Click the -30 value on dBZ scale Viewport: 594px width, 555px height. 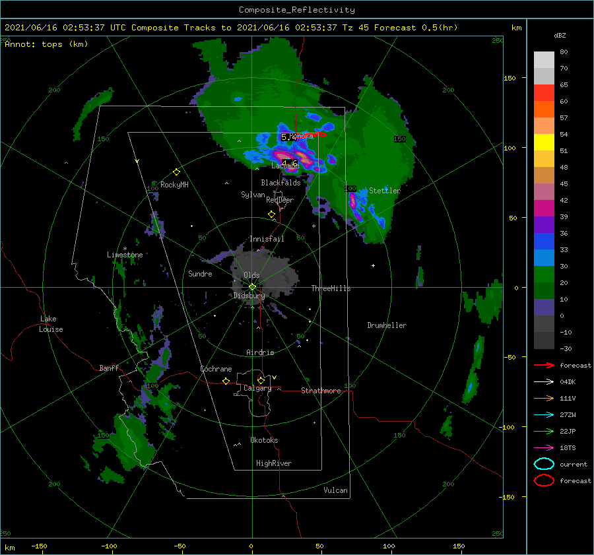tap(566, 348)
